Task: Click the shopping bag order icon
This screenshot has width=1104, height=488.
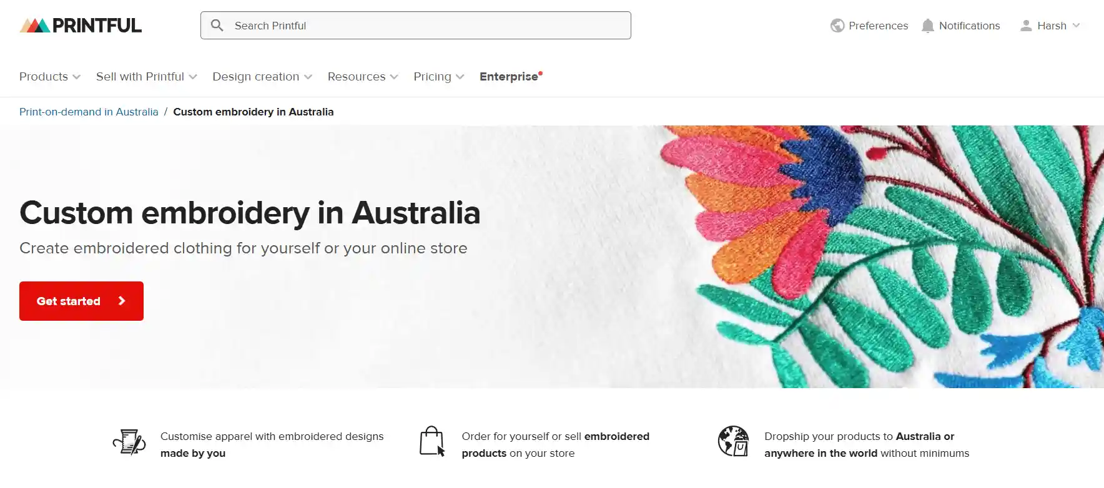Action: [432, 441]
